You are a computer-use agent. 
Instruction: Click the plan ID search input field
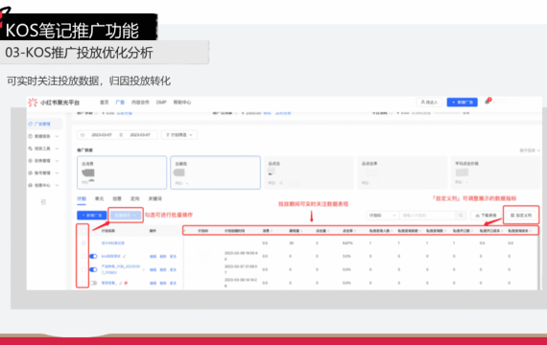[x=428, y=216]
